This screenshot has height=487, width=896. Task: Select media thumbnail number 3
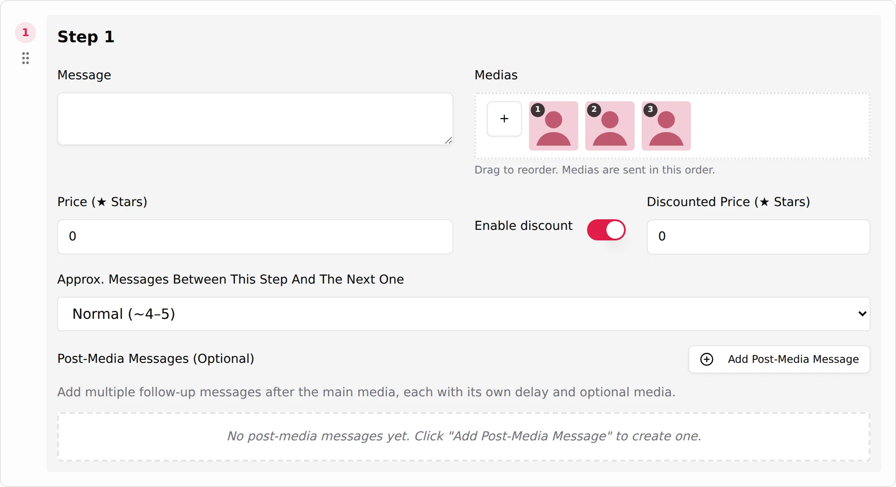pos(666,126)
